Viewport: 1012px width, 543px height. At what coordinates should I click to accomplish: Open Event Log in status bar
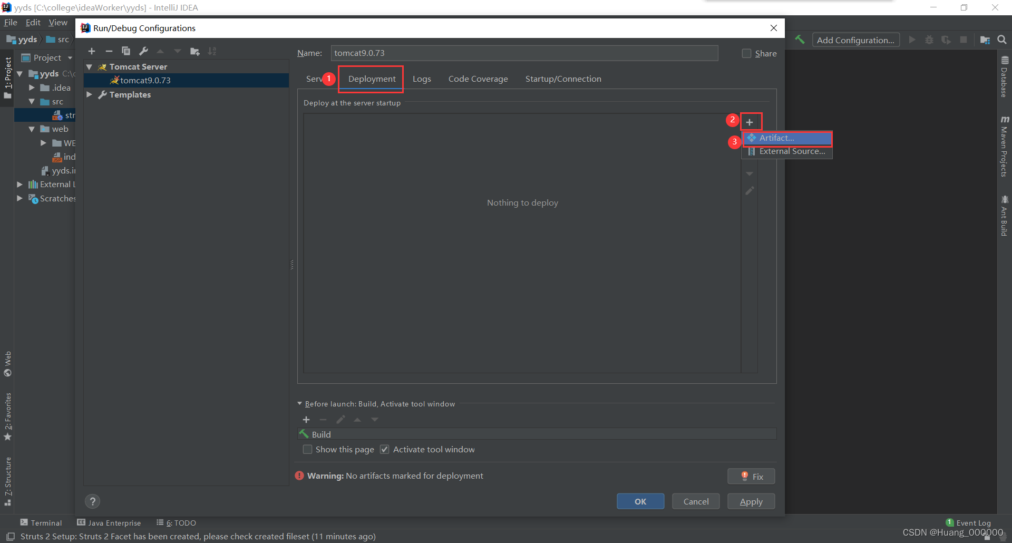point(969,523)
